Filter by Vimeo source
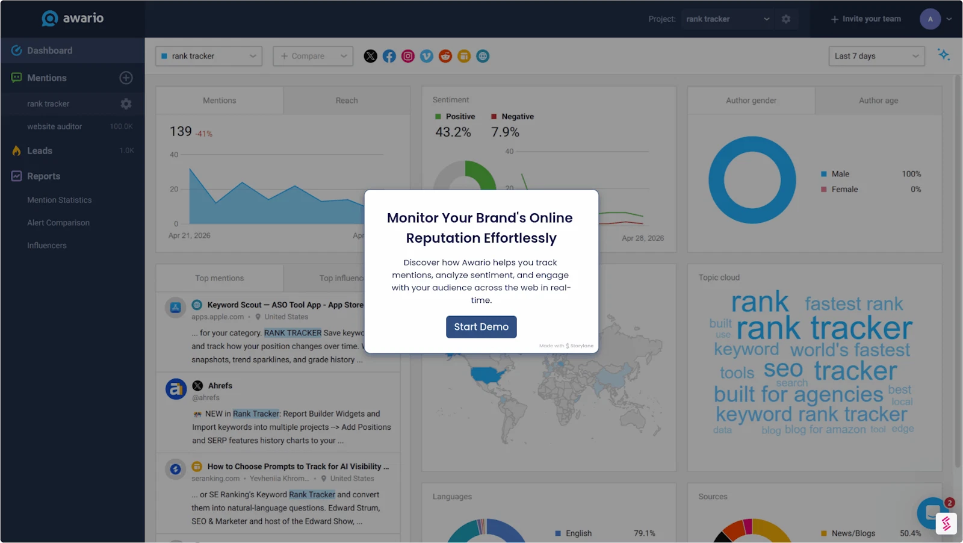 tap(427, 56)
